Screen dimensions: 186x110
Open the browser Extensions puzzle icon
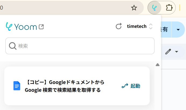click(169, 8)
